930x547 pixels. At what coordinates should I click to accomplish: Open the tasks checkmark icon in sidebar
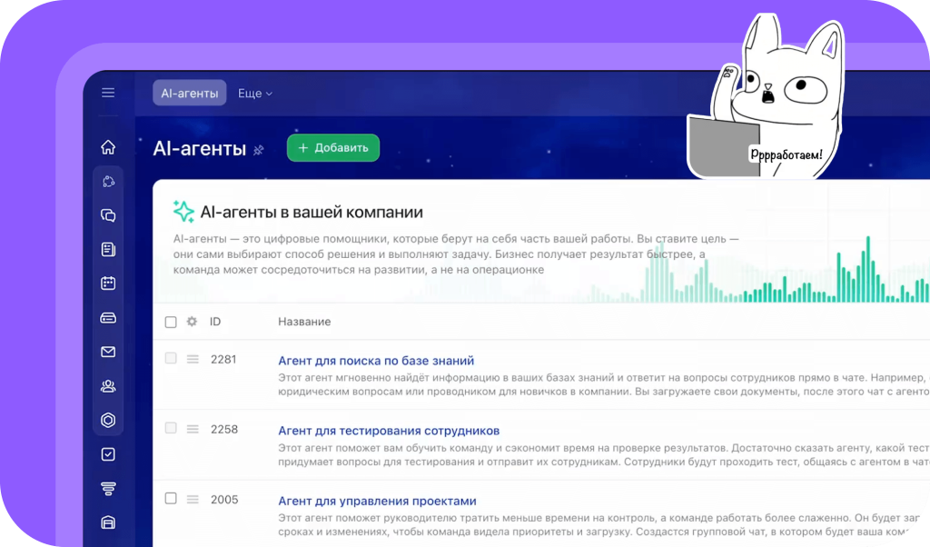coord(108,454)
